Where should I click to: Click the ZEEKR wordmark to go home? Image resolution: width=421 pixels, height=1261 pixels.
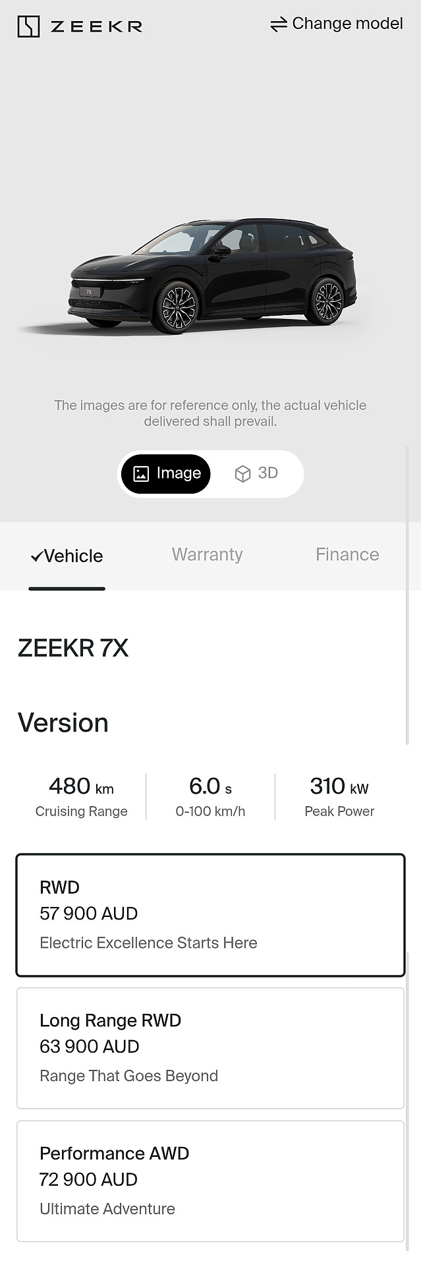click(96, 27)
